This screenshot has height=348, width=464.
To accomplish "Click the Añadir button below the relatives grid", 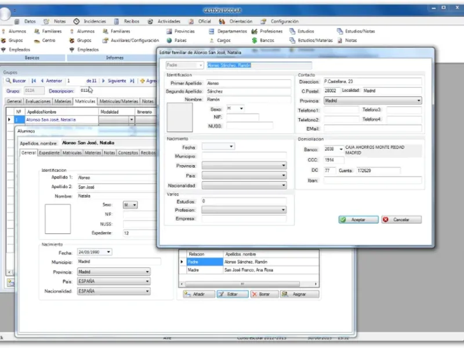I will click(198, 294).
